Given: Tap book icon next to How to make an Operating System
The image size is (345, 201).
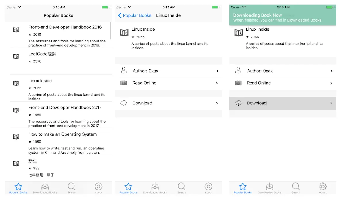Looking at the screenshot, I should tap(16, 137).
